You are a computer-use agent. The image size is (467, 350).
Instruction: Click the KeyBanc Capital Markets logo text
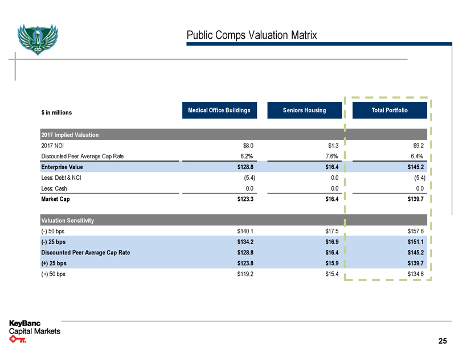[34, 328]
